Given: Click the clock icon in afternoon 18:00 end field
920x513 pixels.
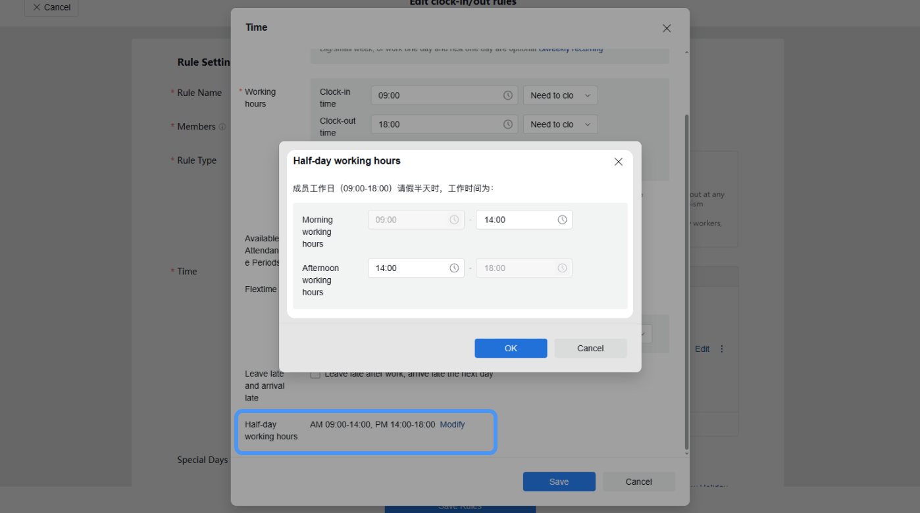Looking at the screenshot, I should coord(562,268).
